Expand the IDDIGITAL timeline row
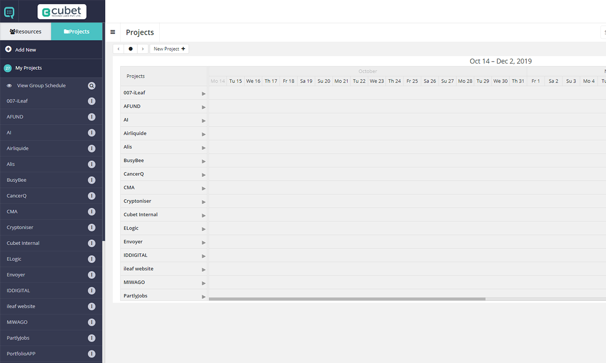 pyautogui.click(x=204, y=256)
